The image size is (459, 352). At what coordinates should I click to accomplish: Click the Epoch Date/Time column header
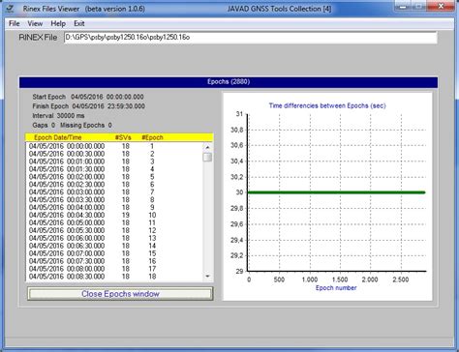coord(58,137)
